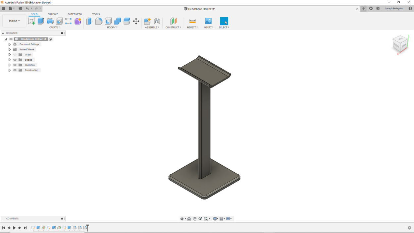Select the Press Pull tool
This screenshot has height=233, width=414.
pos(89,21)
